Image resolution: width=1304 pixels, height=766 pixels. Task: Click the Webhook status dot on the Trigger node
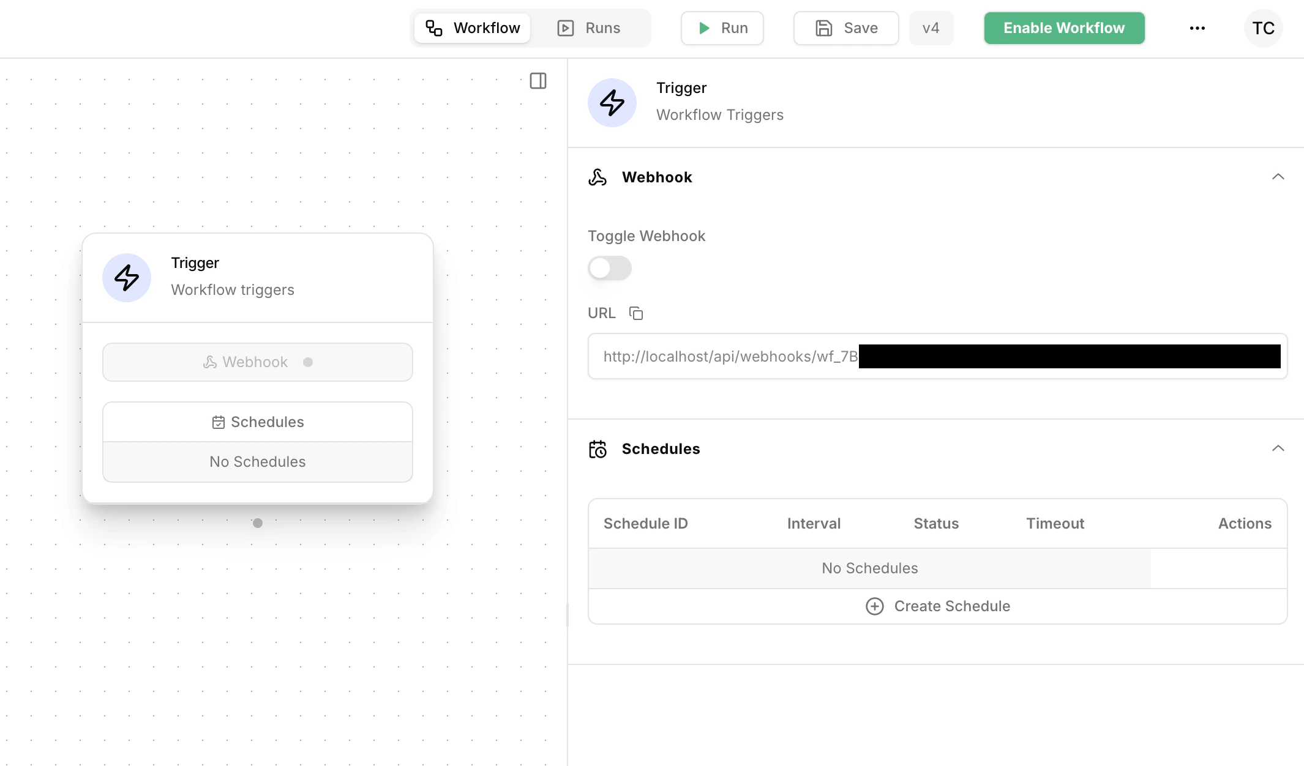point(308,362)
